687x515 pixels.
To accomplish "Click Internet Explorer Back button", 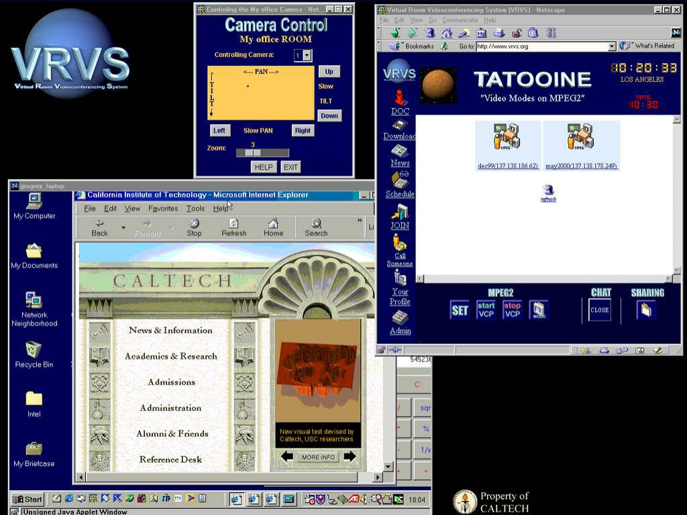I will coord(99,228).
